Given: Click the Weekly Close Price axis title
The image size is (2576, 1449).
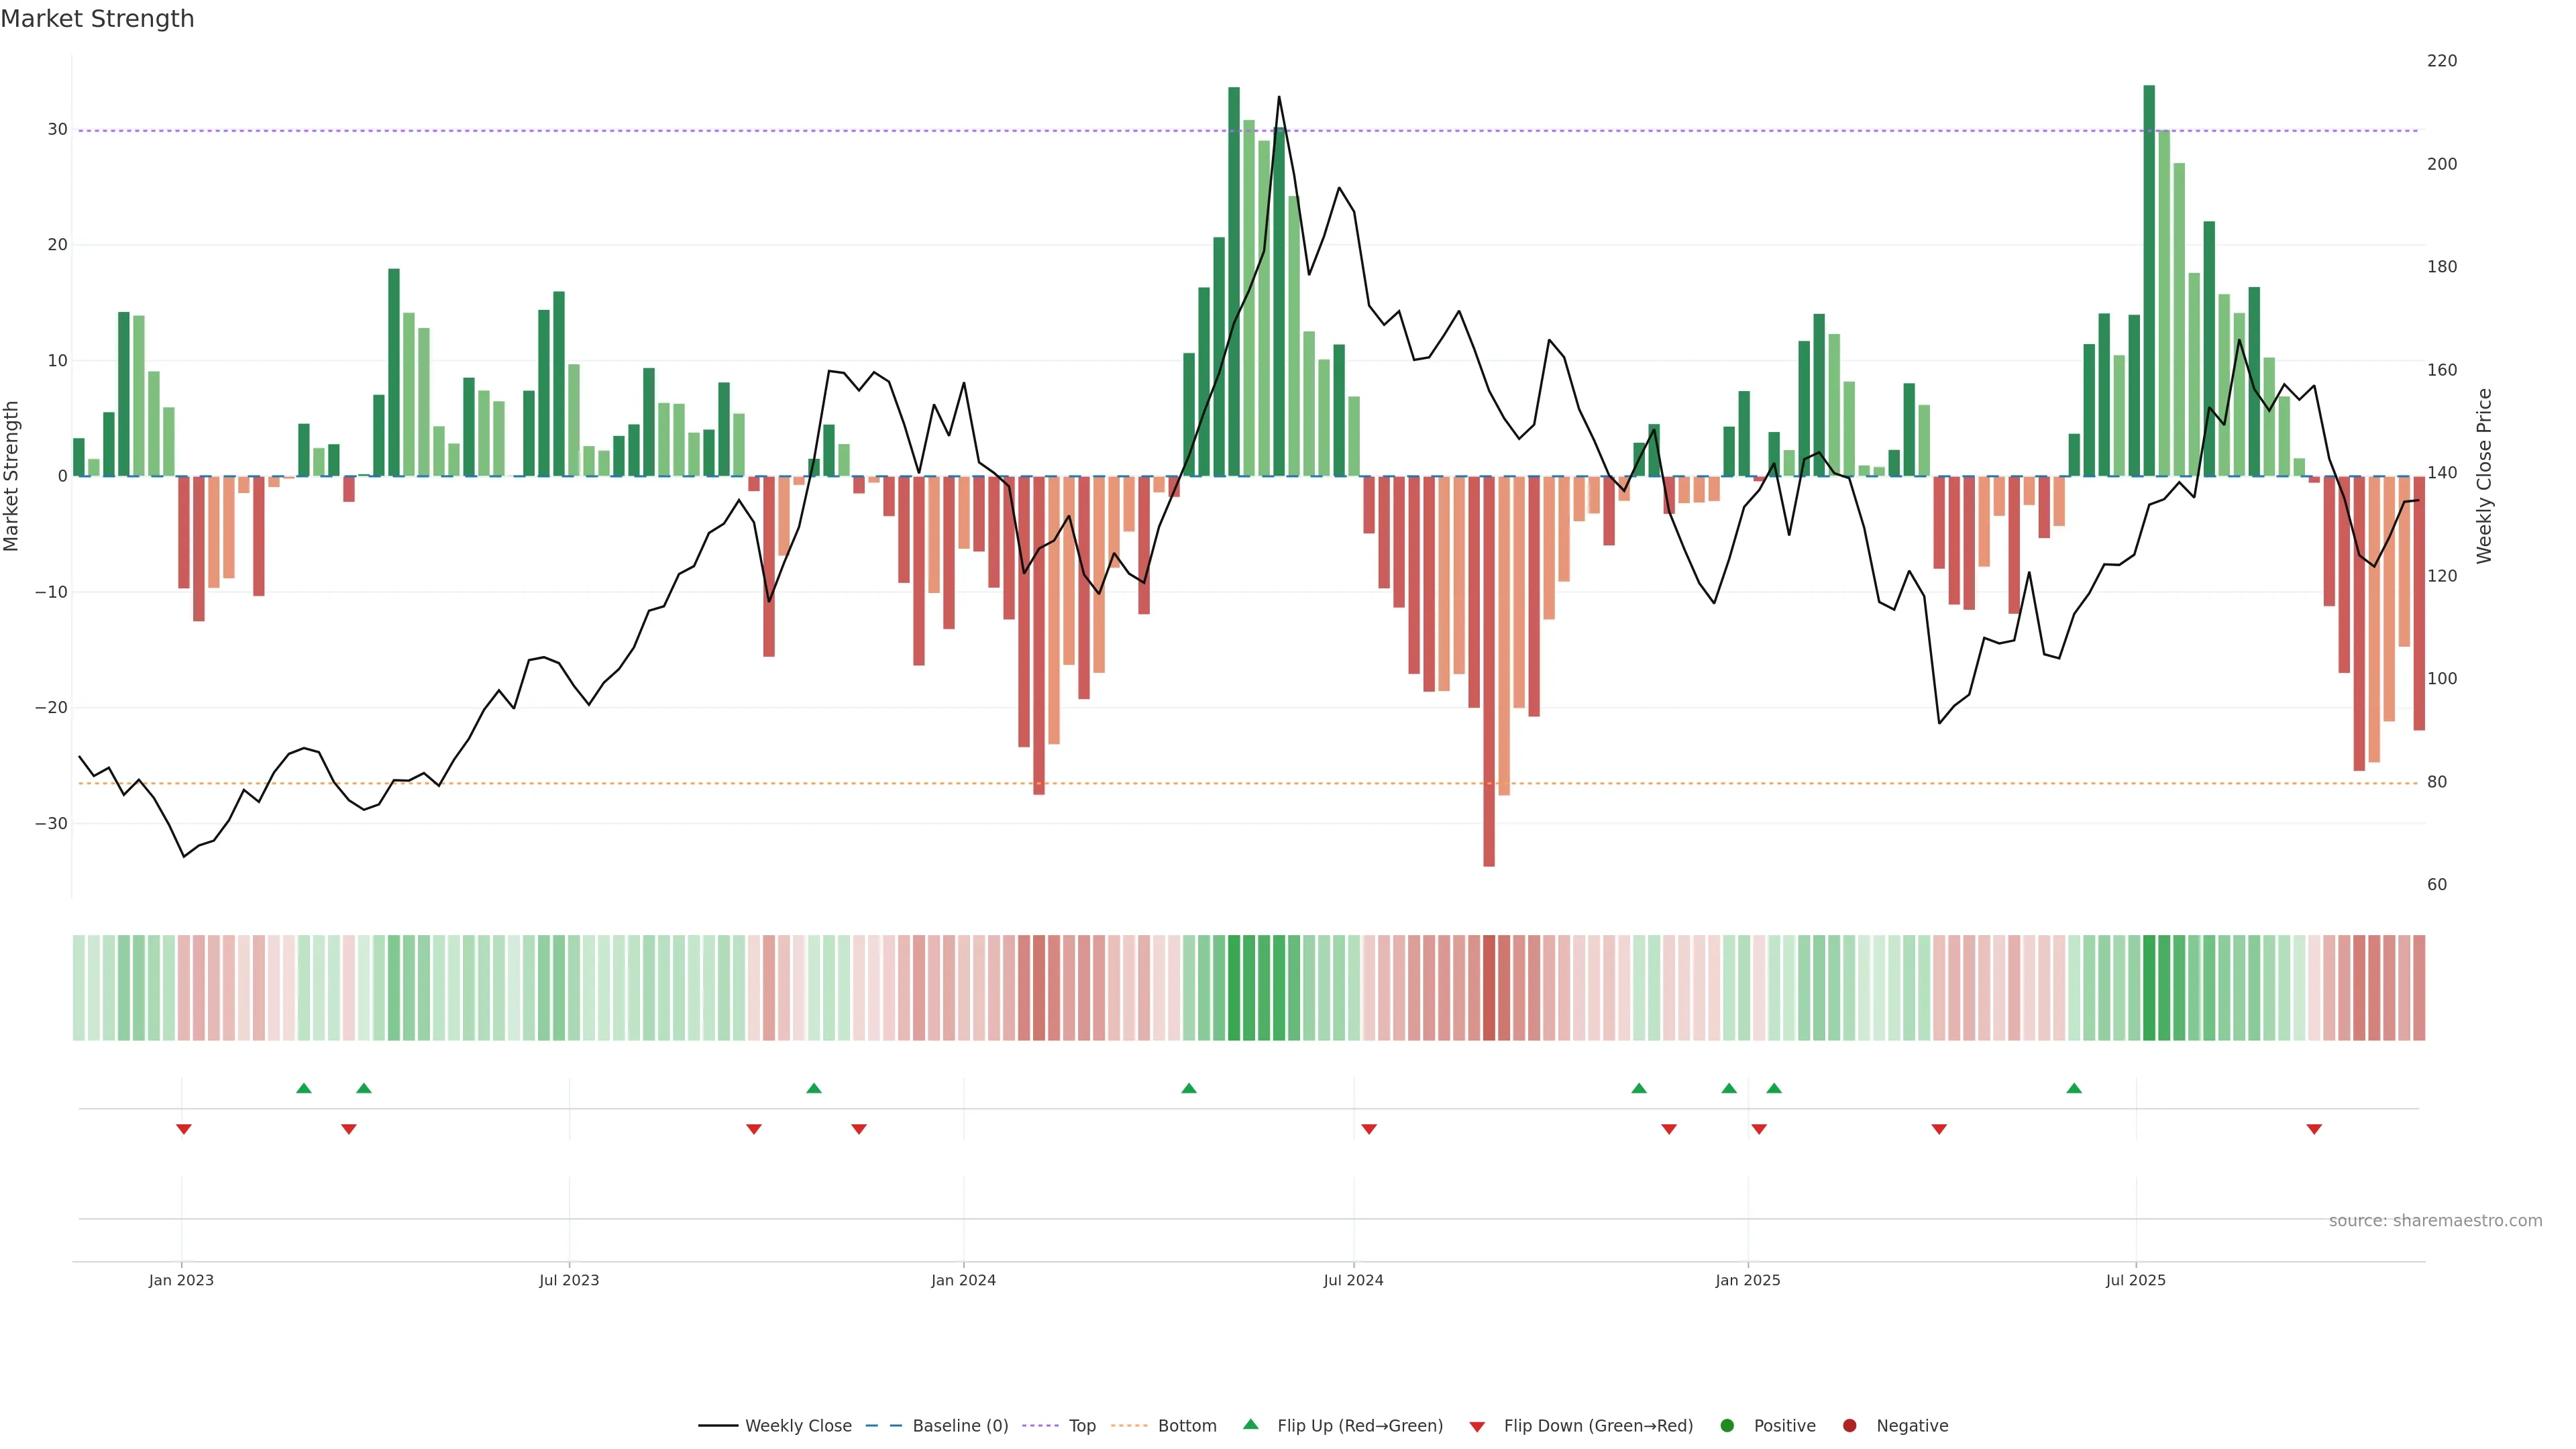Looking at the screenshot, I should tap(2484, 476).
